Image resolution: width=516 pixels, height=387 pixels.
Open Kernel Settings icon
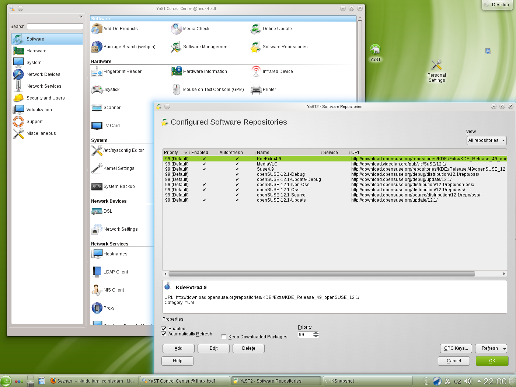[97, 168]
